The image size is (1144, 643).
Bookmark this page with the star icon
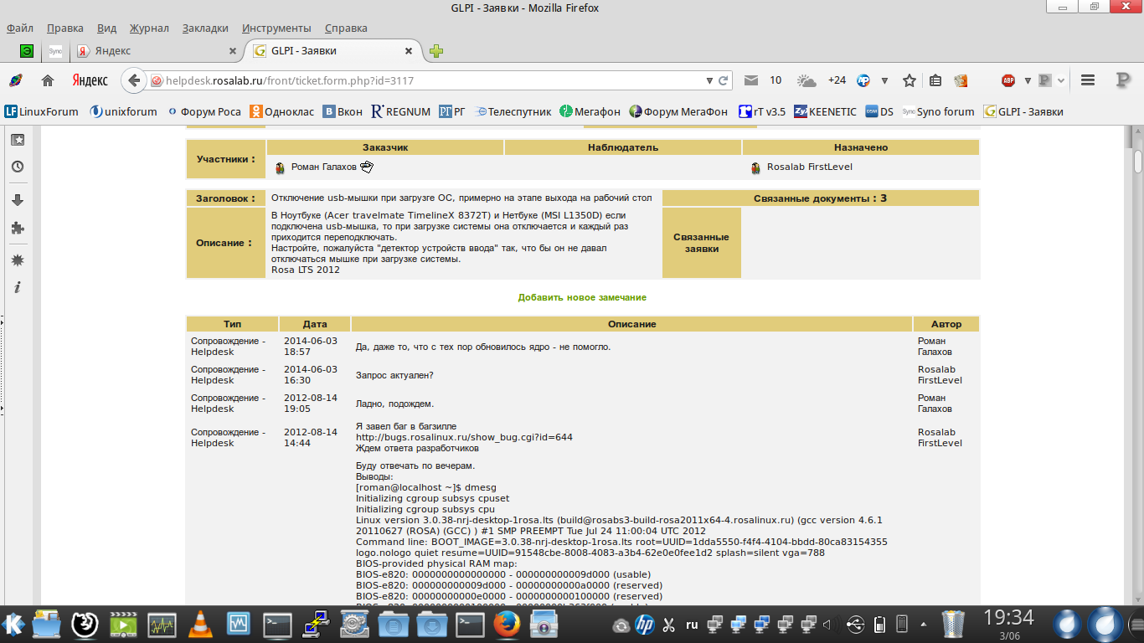tap(910, 80)
